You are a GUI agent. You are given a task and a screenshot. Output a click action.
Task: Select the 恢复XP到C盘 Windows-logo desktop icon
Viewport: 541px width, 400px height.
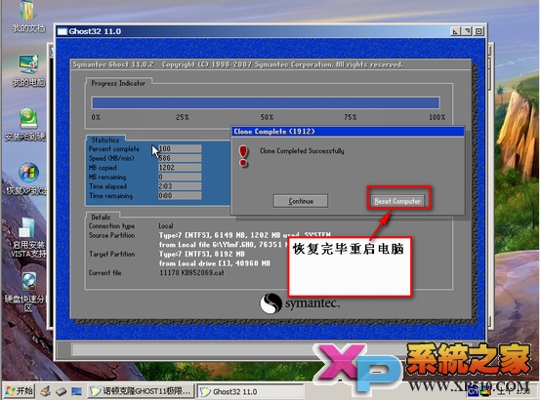[27, 179]
